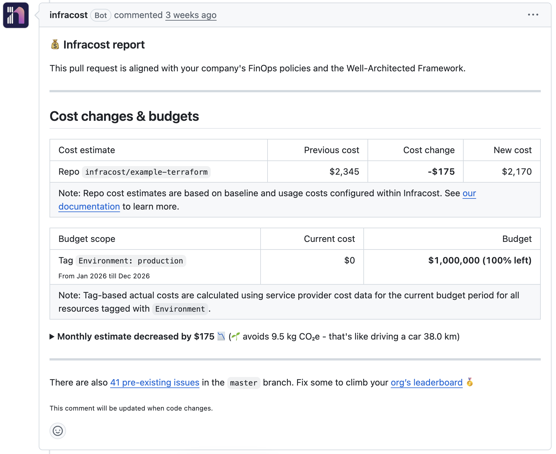Click the infracost username

pos(69,15)
